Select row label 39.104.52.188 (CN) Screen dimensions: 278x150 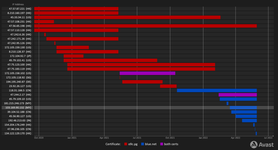tap(19, 112)
